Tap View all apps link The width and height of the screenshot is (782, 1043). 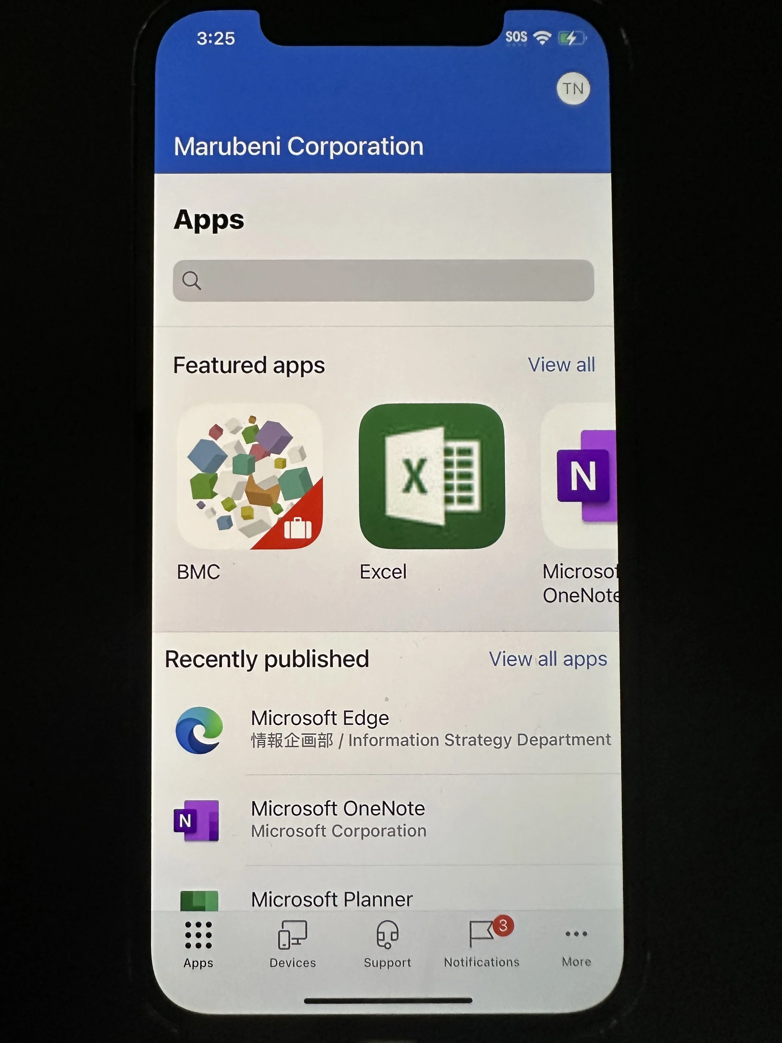point(549,659)
